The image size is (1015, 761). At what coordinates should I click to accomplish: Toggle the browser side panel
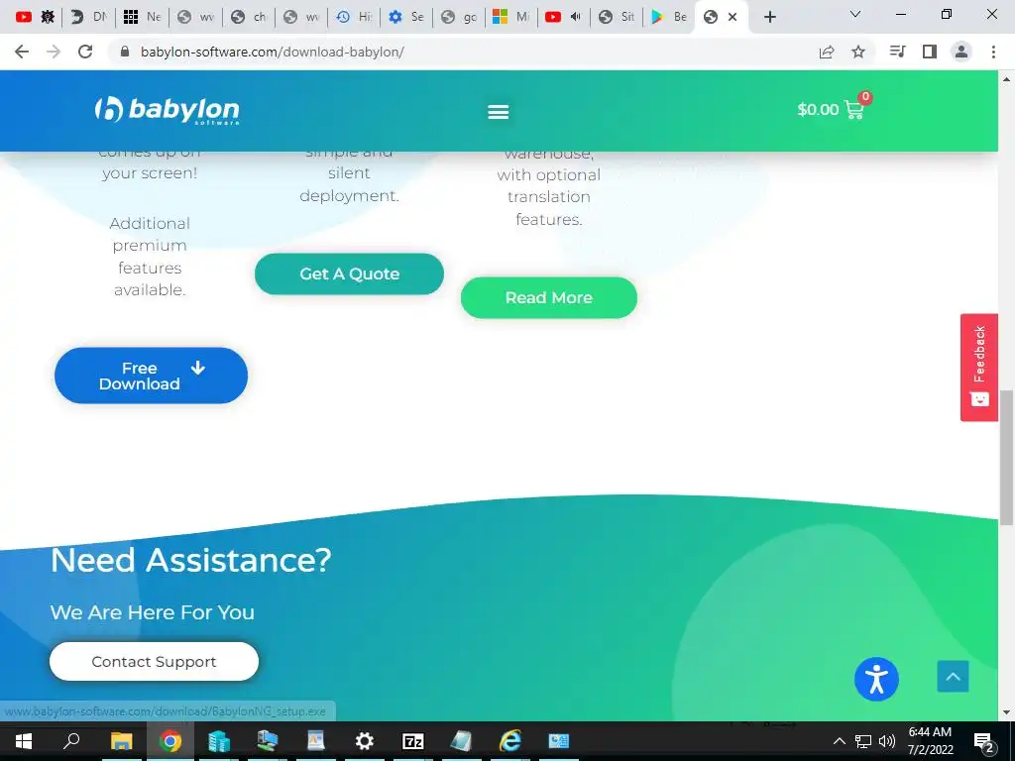(930, 52)
